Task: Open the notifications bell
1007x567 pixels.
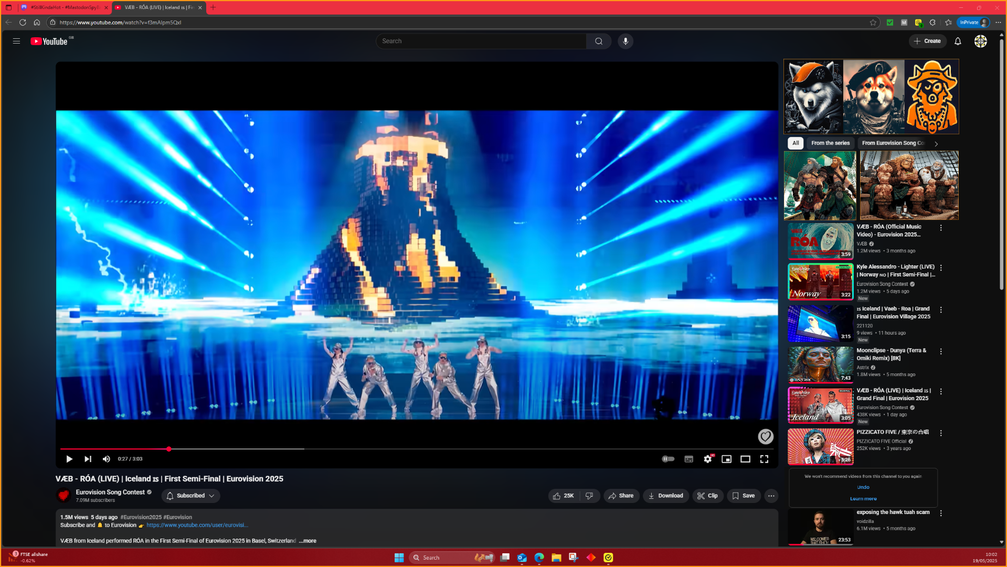Action: click(x=958, y=41)
